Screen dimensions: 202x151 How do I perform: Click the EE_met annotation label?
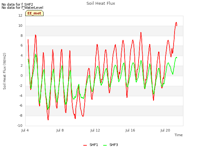pyautogui.click(x=34, y=13)
